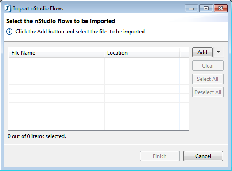Sort by the File Name column header
The height and width of the screenshot is (171, 232).
(57, 53)
